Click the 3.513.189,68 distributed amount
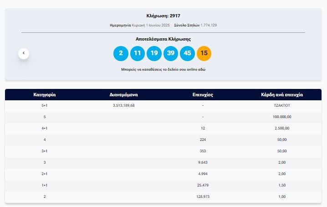Image resolution: width=327 pixels, height=207 pixels. (x=124, y=105)
